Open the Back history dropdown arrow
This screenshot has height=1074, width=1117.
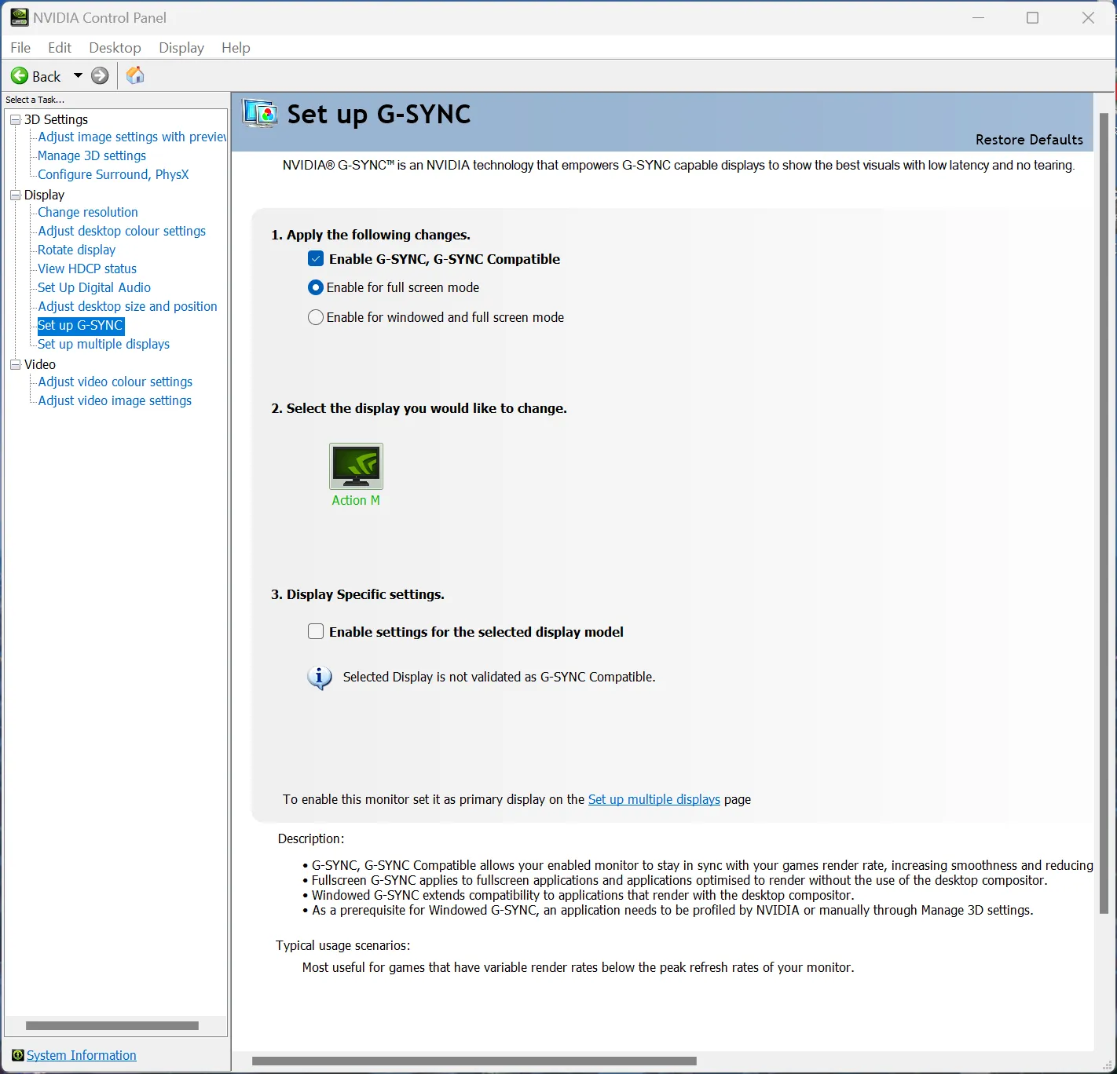click(78, 76)
